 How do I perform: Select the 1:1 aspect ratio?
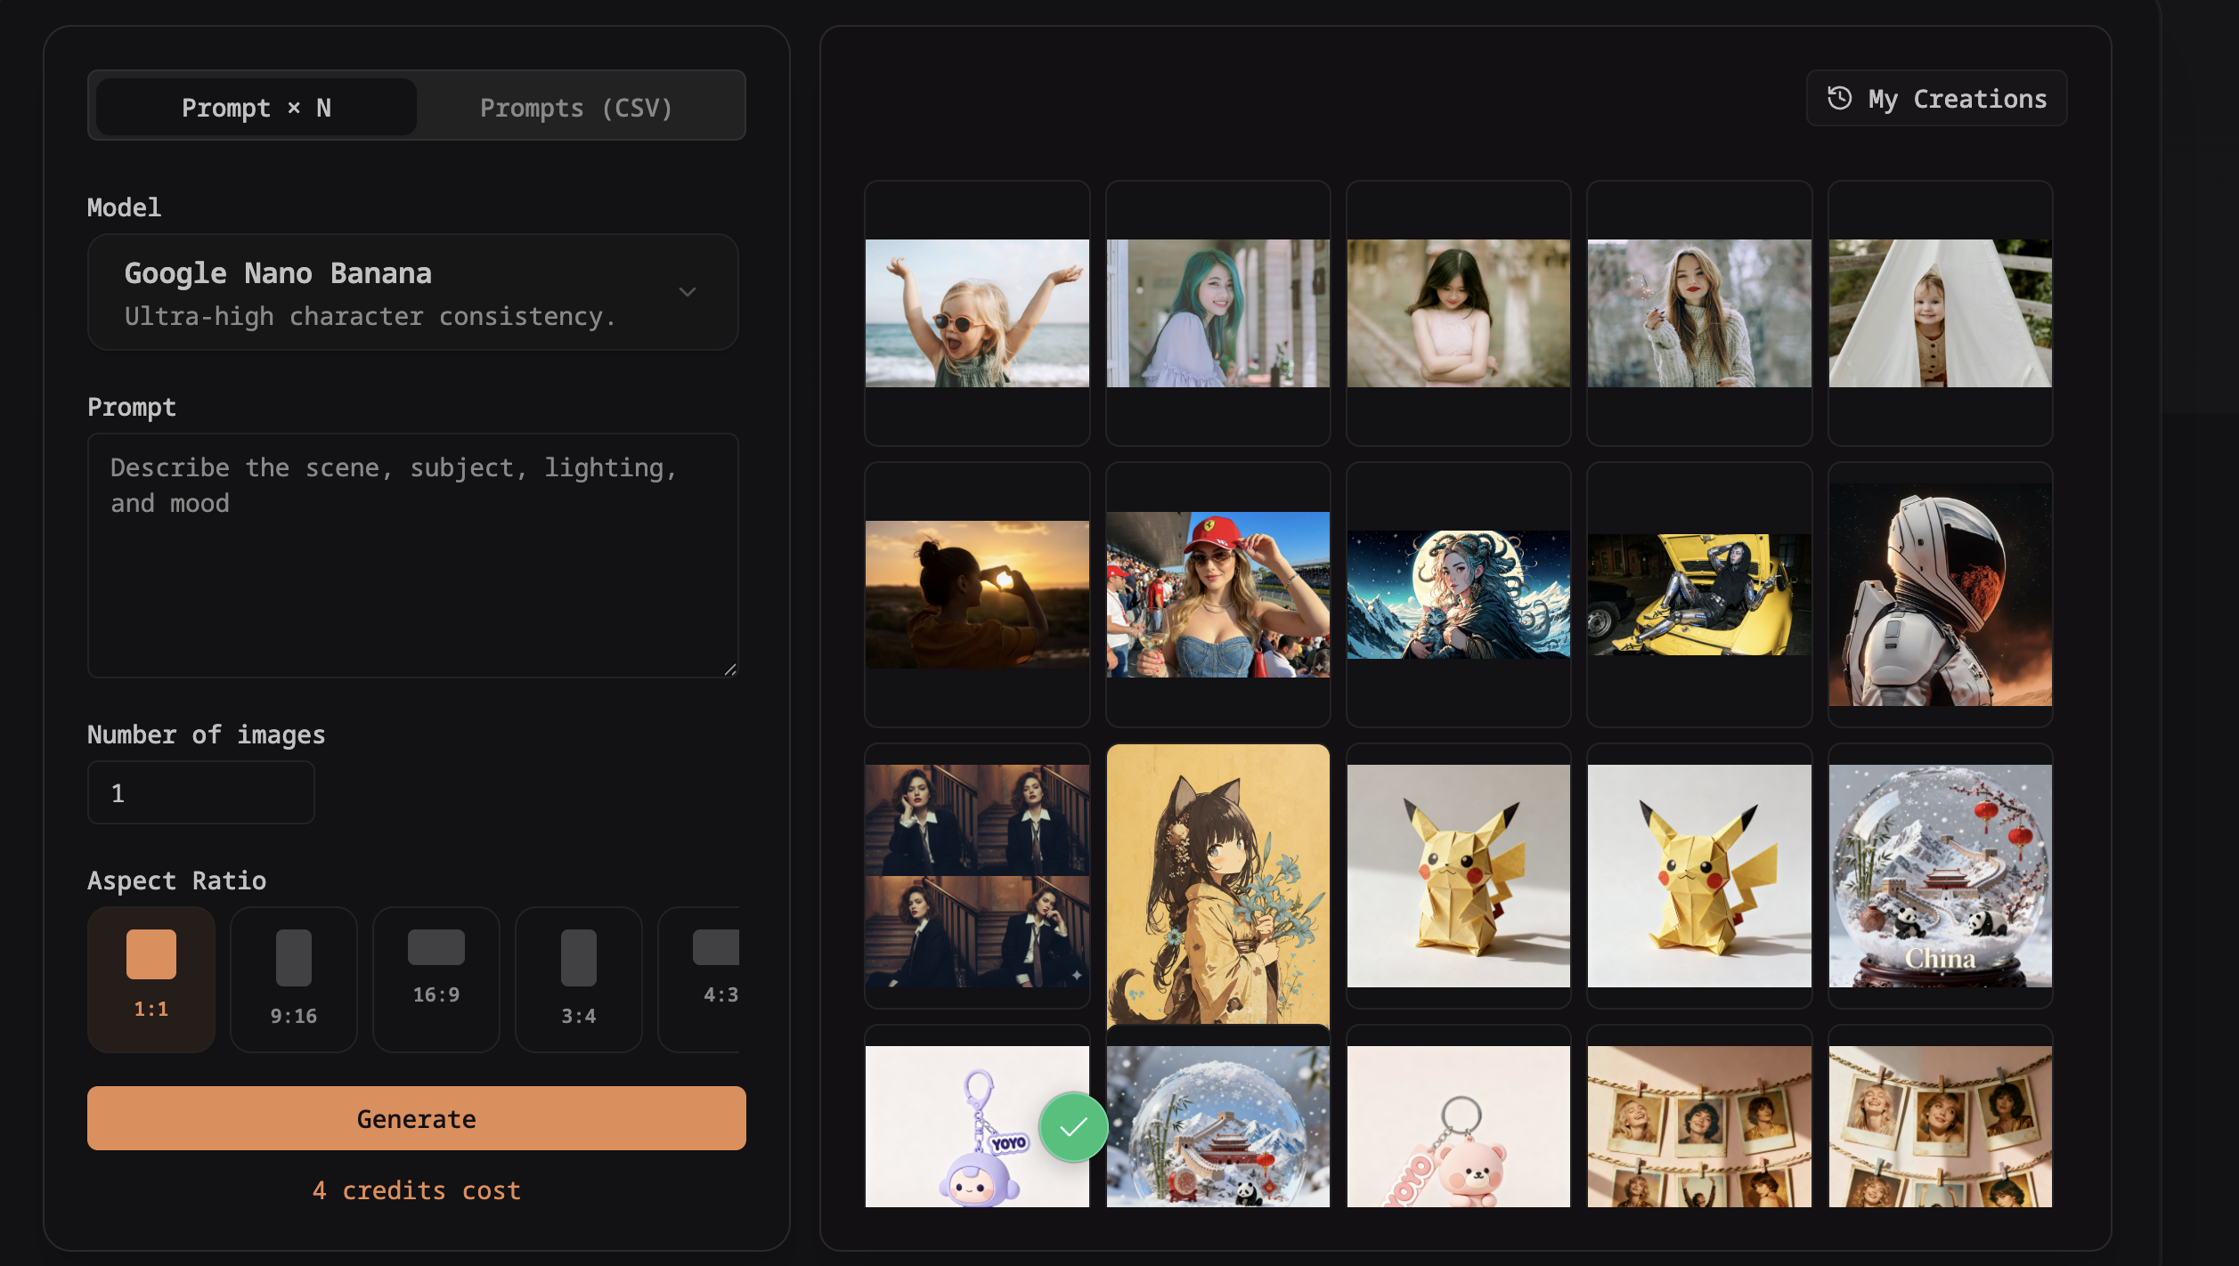click(151, 979)
